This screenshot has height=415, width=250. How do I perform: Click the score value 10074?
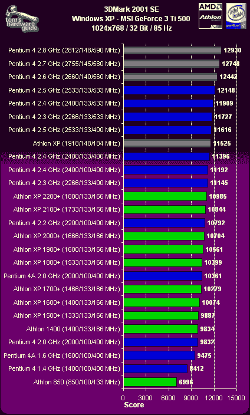click(x=211, y=302)
